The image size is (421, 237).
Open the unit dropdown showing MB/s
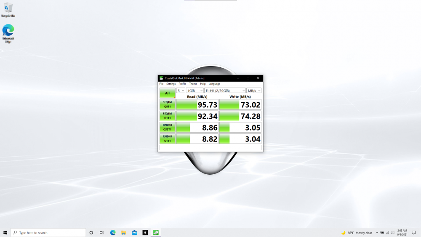(x=254, y=91)
